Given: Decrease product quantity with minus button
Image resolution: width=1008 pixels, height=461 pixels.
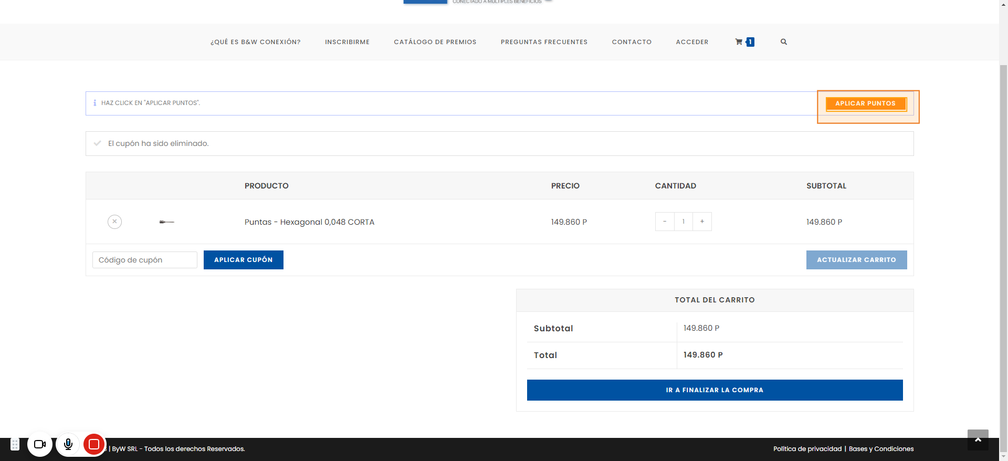Looking at the screenshot, I should tap(665, 222).
